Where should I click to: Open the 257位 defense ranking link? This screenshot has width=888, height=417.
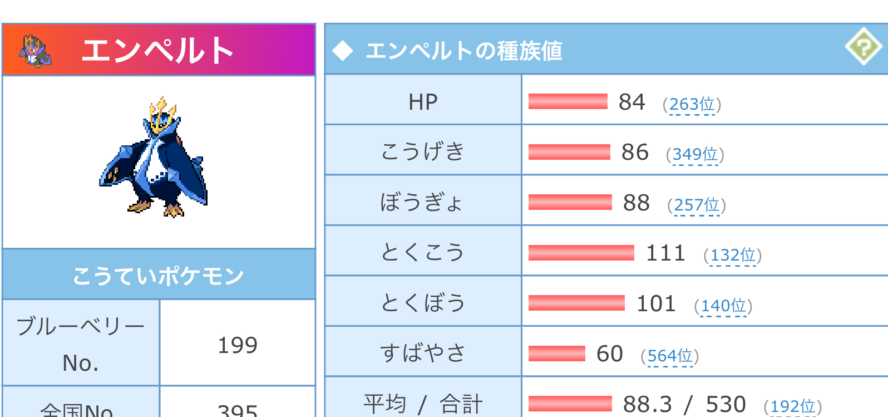[x=697, y=205]
